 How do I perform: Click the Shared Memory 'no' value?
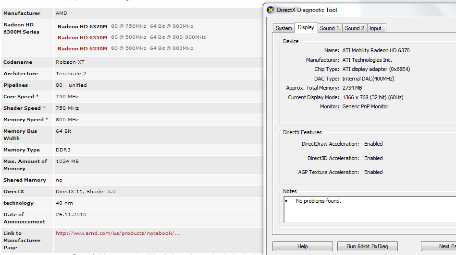point(59,180)
